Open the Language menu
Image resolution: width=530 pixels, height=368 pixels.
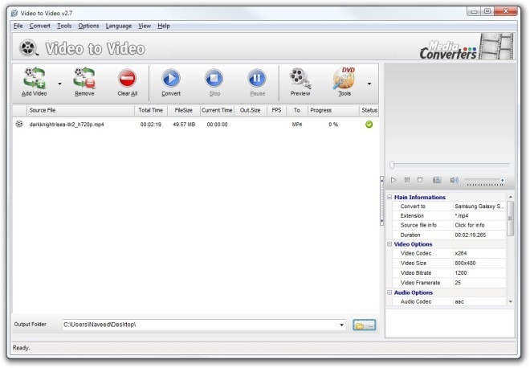(x=119, y=26)
